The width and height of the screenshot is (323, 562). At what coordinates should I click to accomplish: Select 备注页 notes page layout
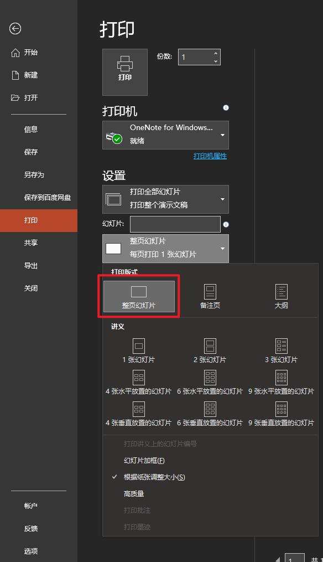click(x=210, y=296)
